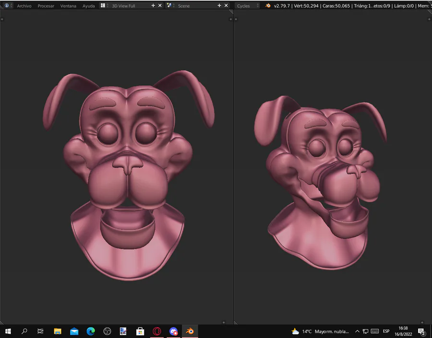The height and width of the screenshot is (338, 432).
Task: Edit the 3D View Full layout name field
Action: pyautogui.click(x=130, y=6)
